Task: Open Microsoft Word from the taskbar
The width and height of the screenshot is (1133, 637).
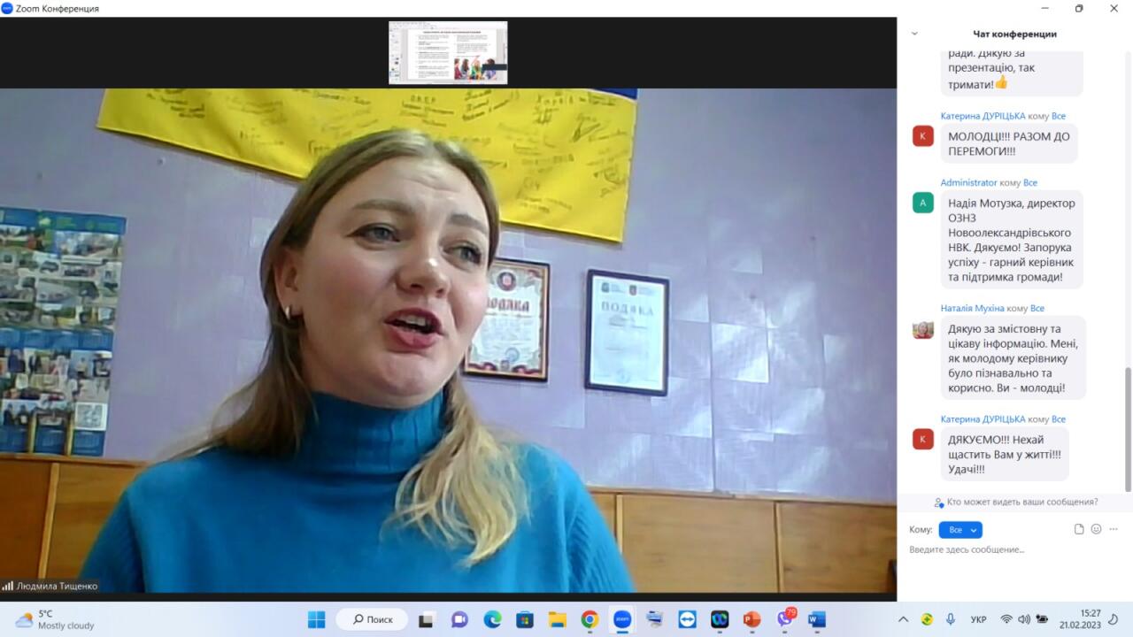Action: coord(817,619)
